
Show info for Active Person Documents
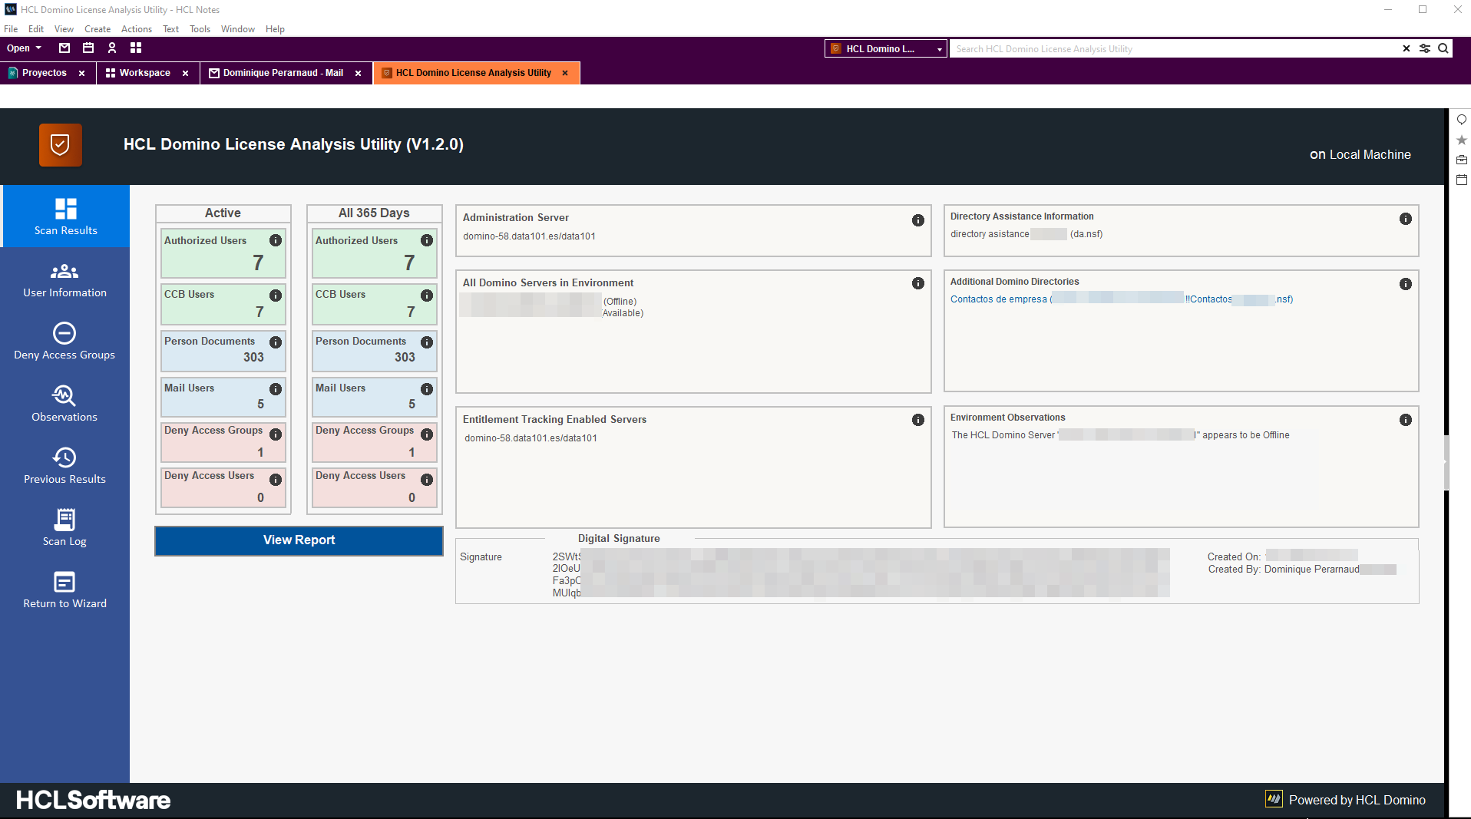point(276,342)
